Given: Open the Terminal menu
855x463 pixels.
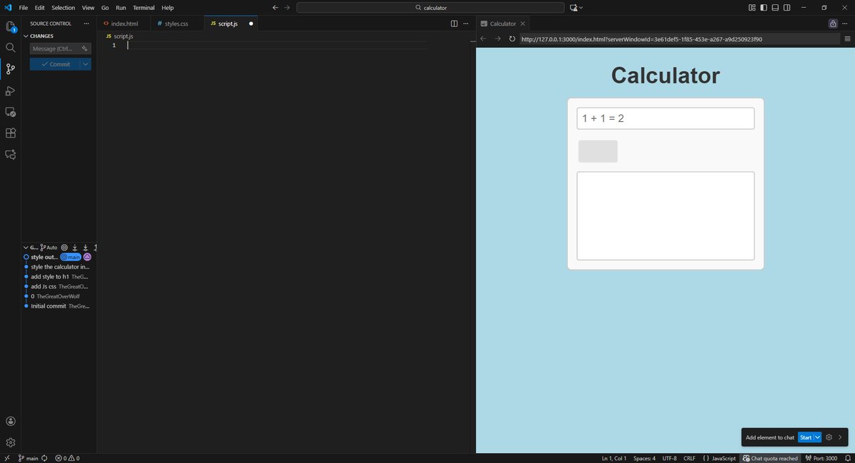Looking at the screenshot, I should point(144,7).
